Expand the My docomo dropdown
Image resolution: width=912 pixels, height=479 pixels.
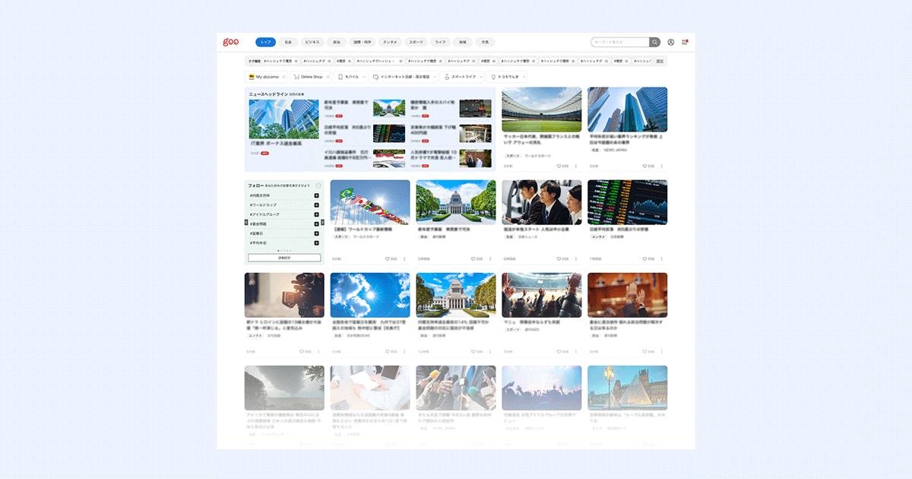[x=284, y=77]
